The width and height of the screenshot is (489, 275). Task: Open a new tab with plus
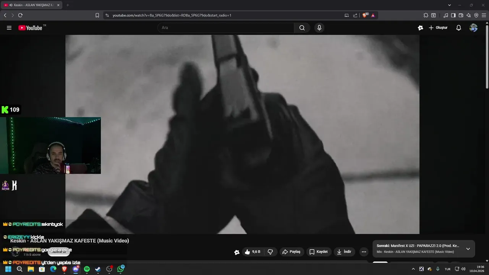[x=68, y=5]
